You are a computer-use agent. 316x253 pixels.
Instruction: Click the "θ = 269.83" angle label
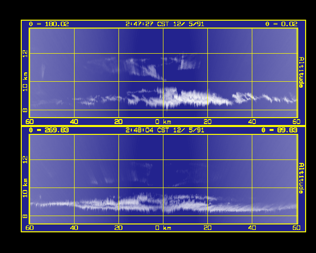pos(49,130)
